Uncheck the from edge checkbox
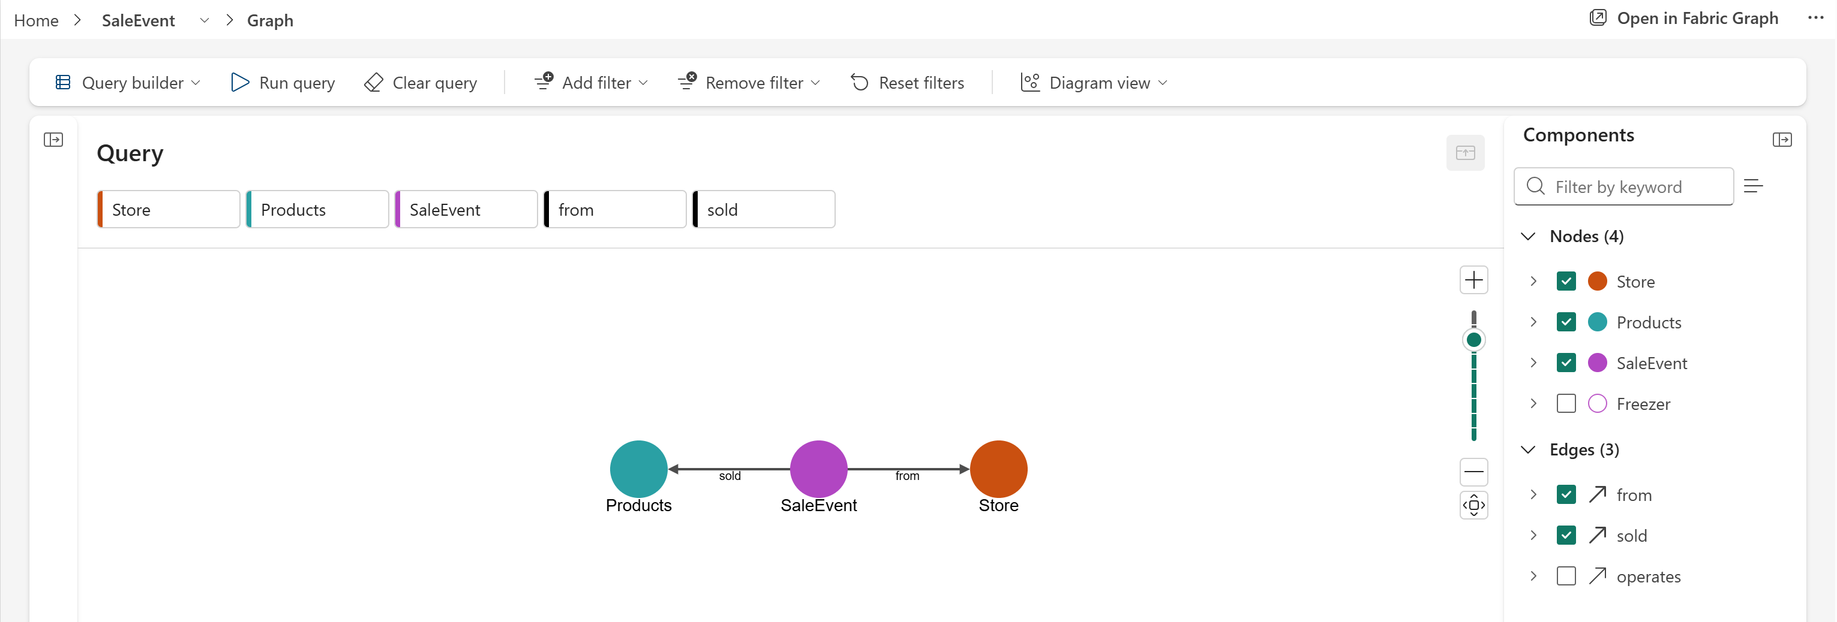Image resolution: width=1837 pixels, height=622 pixels. coord(1566,494)
